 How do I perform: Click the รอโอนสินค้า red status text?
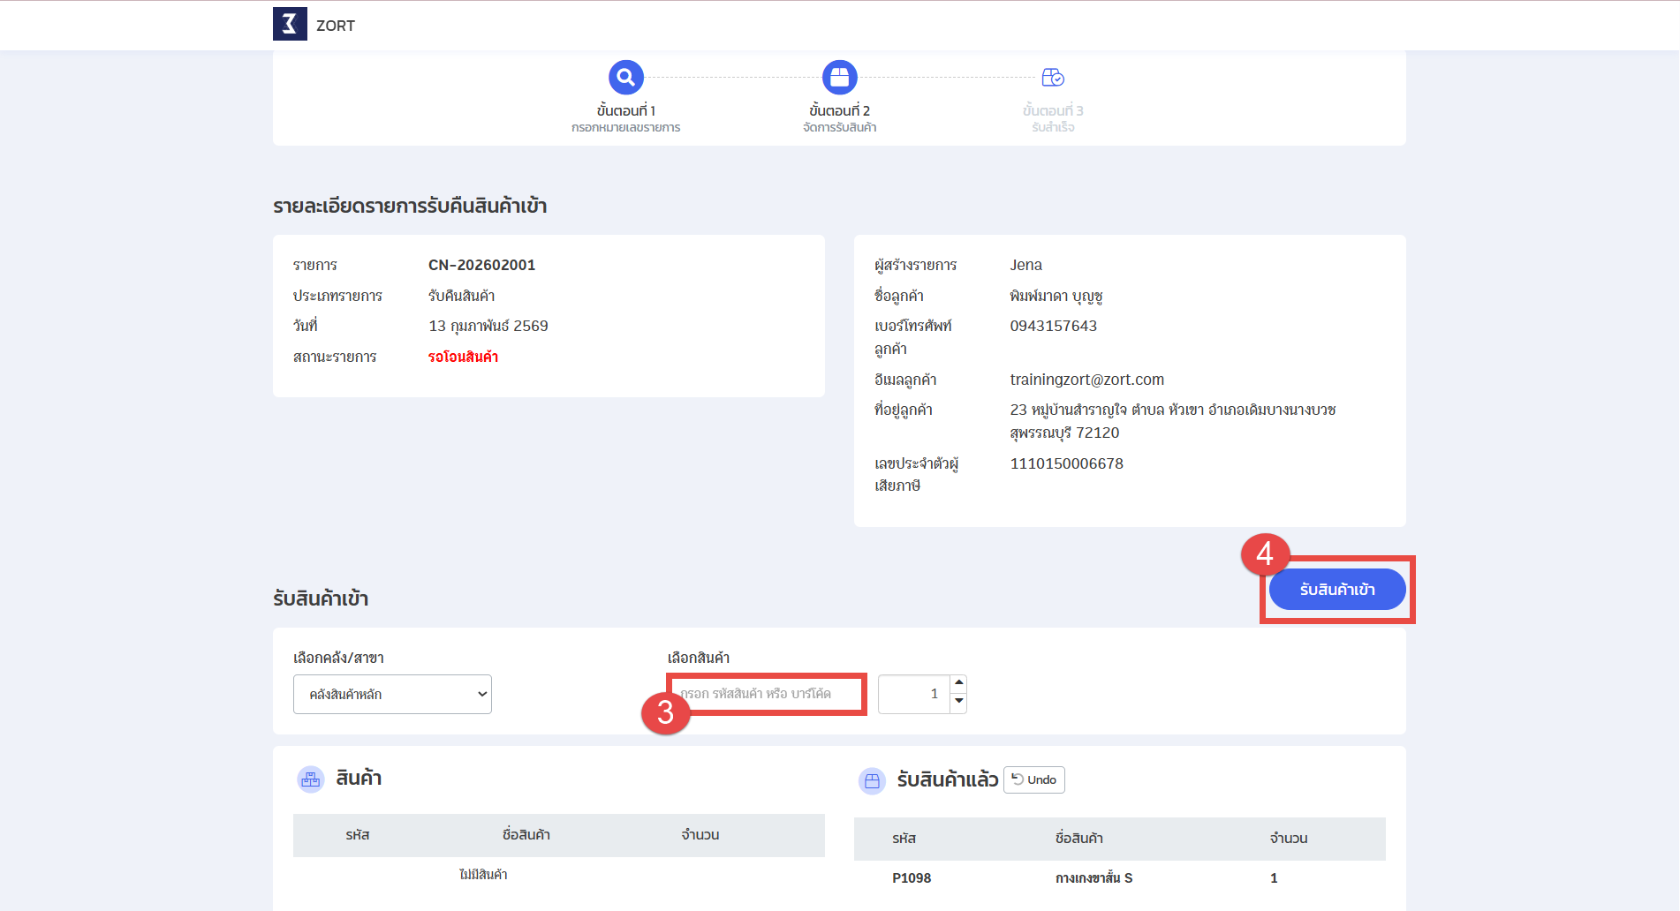point(463,357)
